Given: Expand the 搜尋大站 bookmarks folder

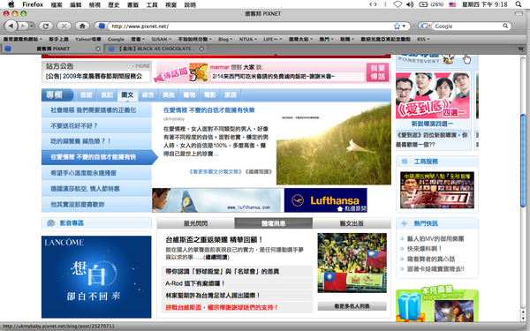Looking at the screenshot, I should coord(300,39).
